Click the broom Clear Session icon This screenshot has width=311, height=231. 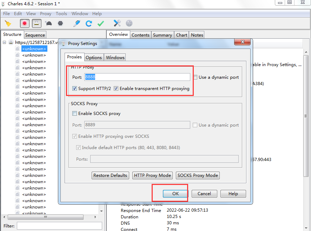(8, 24)
